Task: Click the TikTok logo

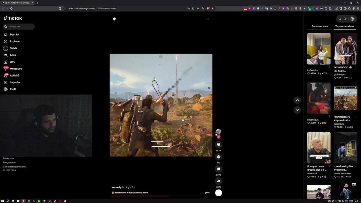Action: 13,18
